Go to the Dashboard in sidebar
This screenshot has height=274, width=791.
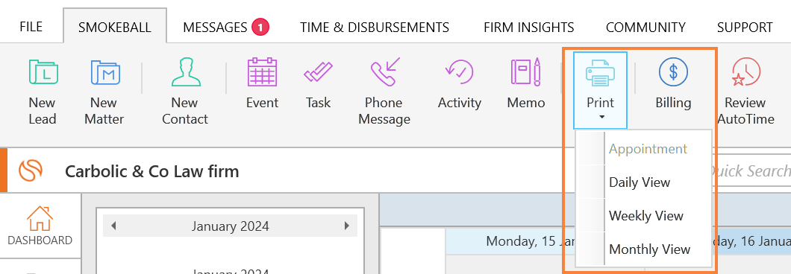tap(40, 226)
